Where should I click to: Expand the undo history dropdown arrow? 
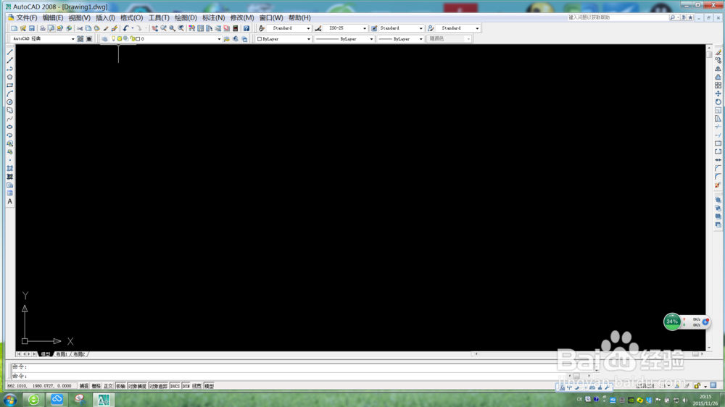[x=132, y=28]
